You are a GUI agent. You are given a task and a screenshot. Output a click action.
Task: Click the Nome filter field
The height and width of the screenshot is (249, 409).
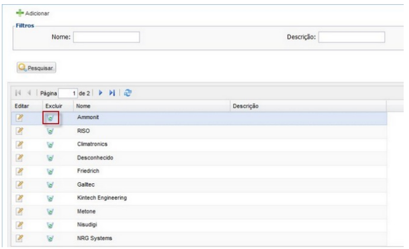tap(106, 37)
